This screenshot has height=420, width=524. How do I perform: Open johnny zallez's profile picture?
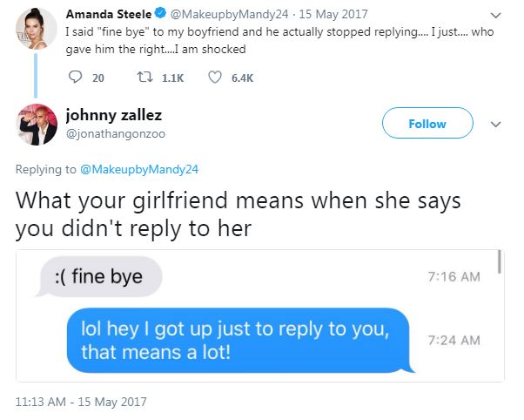(36, 125)
